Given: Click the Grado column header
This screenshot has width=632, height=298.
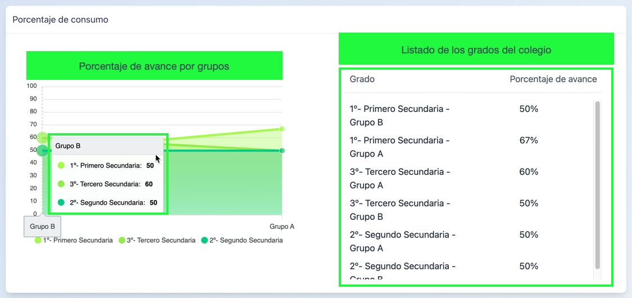Looking at the screenshot, I should pos(362,79).
